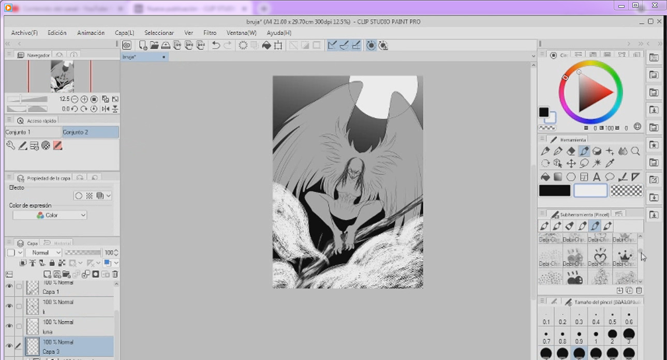Screen dimensions: 667x360
Task: Click the Undo arrow in command bar
Action: [216, 46]
